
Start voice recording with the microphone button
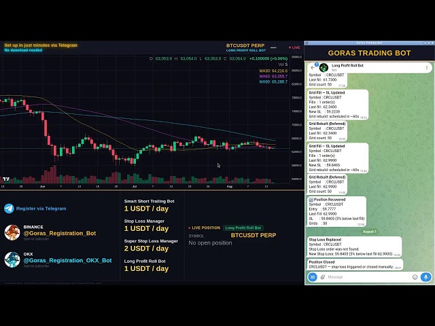click(426, 276)
